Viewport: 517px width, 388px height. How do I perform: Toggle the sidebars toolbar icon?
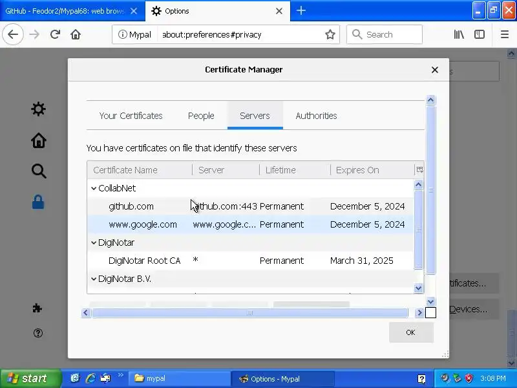[x=479, y=34]
